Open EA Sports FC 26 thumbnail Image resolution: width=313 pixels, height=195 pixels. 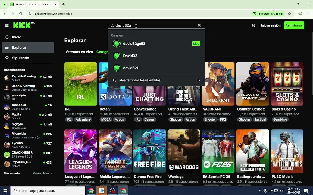218,151
